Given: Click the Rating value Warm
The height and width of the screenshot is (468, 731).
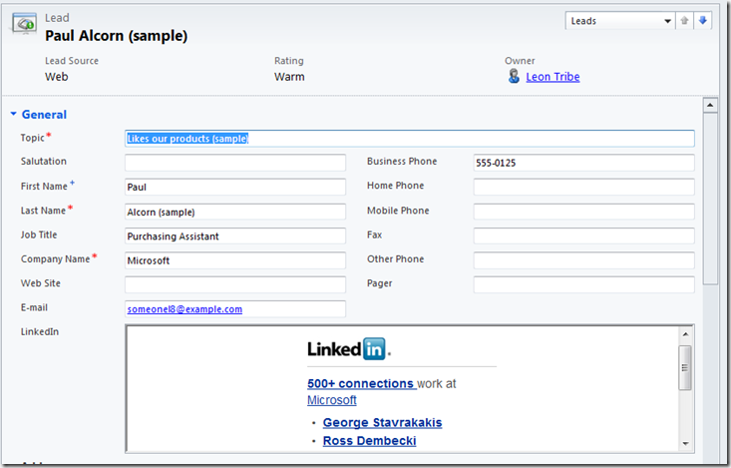Looking at the screenshot, I should pos(289,77).
